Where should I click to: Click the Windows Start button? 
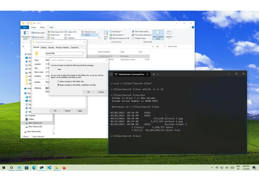tap(4, 168)
